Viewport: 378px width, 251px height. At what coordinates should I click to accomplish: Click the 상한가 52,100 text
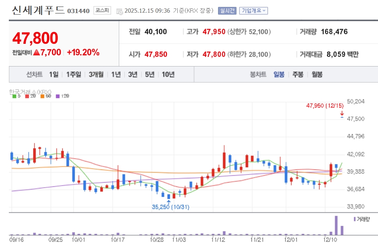pyautogui.click(x=249, y=32)
